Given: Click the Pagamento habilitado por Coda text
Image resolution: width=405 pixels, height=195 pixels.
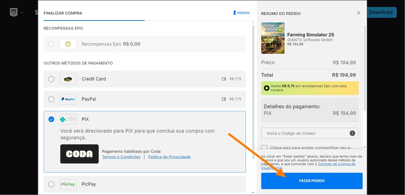Looking at the screenshot, I should click(x=131, y=151).
